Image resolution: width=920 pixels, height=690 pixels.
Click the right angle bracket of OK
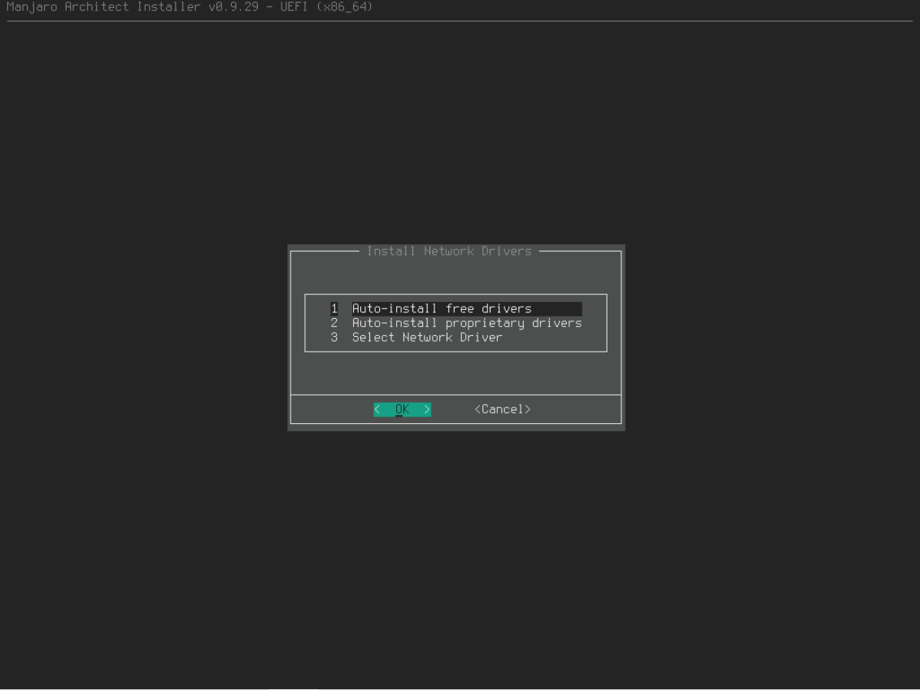coord(427,409)
